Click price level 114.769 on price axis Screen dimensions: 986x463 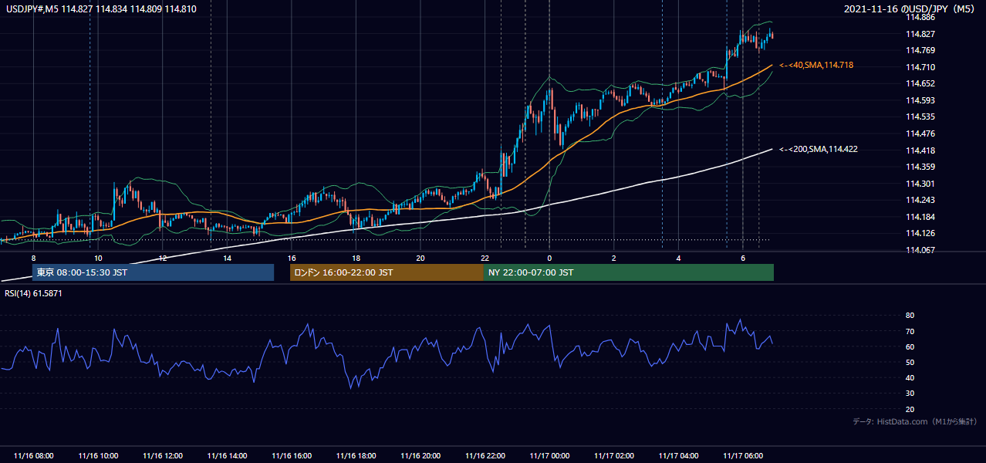[920, 51]
